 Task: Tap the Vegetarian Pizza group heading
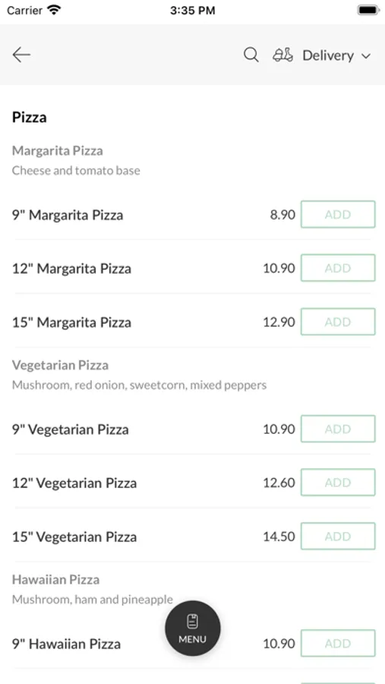(x=60, y=365)
